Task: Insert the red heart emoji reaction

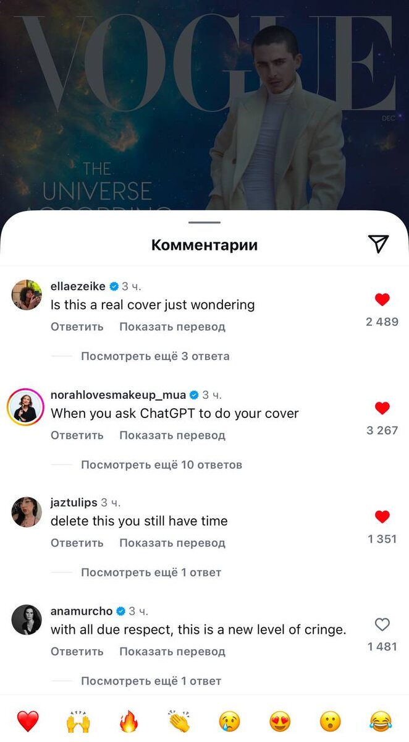Action: 27,721
